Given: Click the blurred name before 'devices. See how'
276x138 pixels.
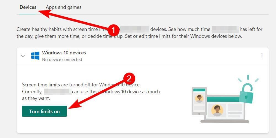Looking at the screenshot, I should click(x=135, y=30).
